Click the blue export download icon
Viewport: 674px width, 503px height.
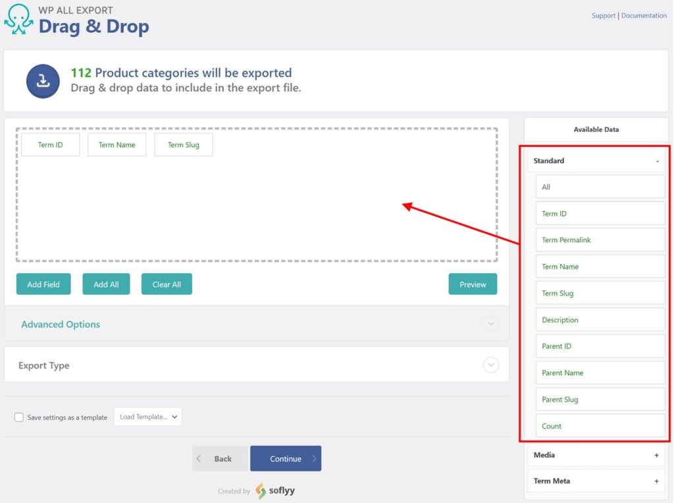click(42, 81)
